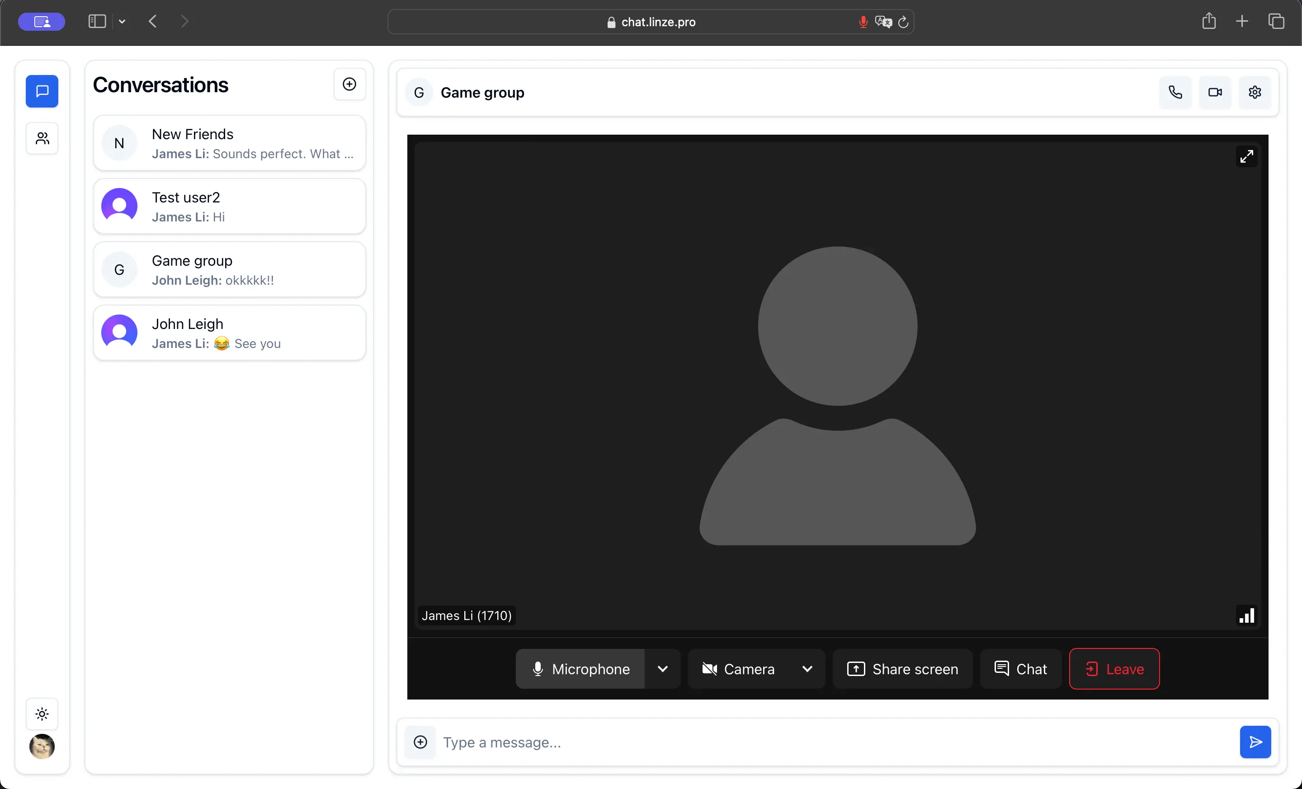Click the send message arrow button
1302x789 pixels.
click(1255, 742)
